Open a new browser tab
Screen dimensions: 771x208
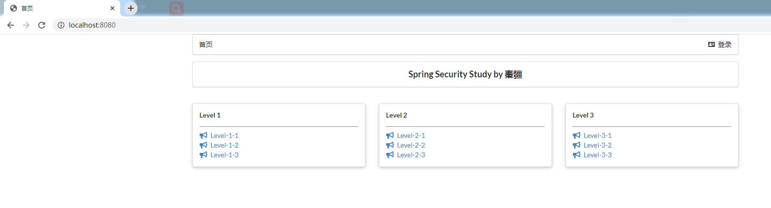pyautogui.click(x=131, y=8)
